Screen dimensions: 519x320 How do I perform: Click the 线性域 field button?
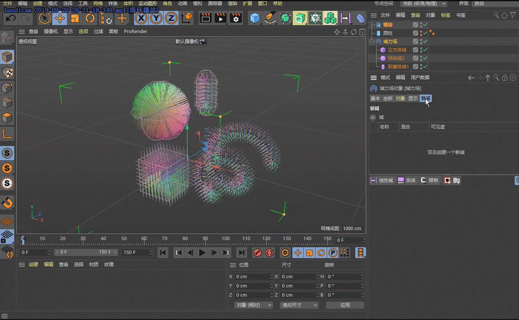(x=382, y=180)
